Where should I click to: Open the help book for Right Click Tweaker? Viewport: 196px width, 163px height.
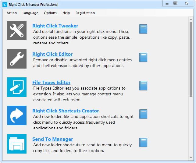[x=143, y=29]
